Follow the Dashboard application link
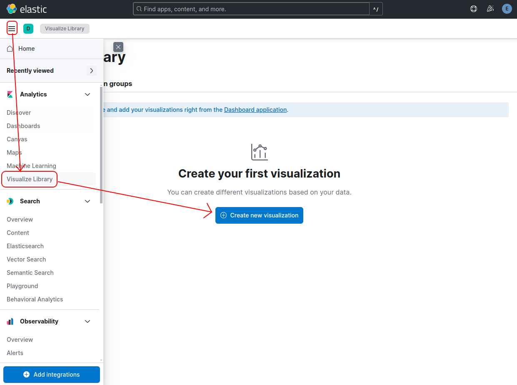 pos(255,110)
